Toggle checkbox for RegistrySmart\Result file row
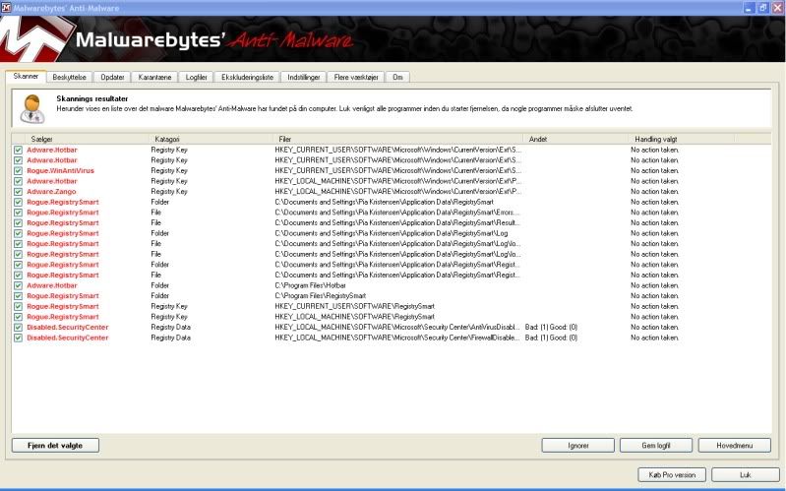786x491 pixels. click(x=18, y=222)
